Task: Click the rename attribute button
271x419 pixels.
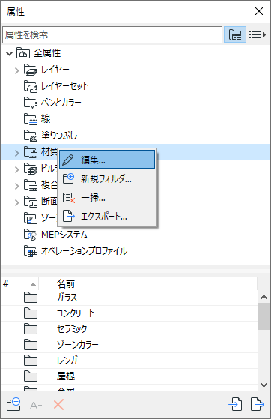Action: click(36, 405)
